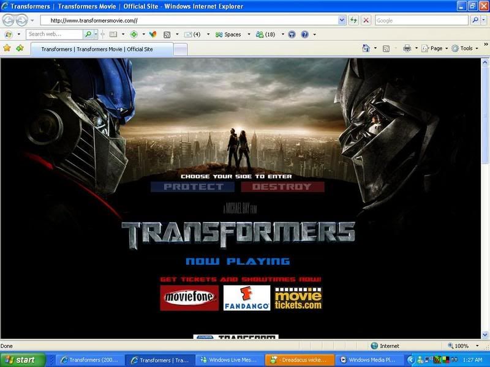Screen dimensions: 490x367
Task: Open Spaces on the Live toolbar
Action: click(228, 34)
